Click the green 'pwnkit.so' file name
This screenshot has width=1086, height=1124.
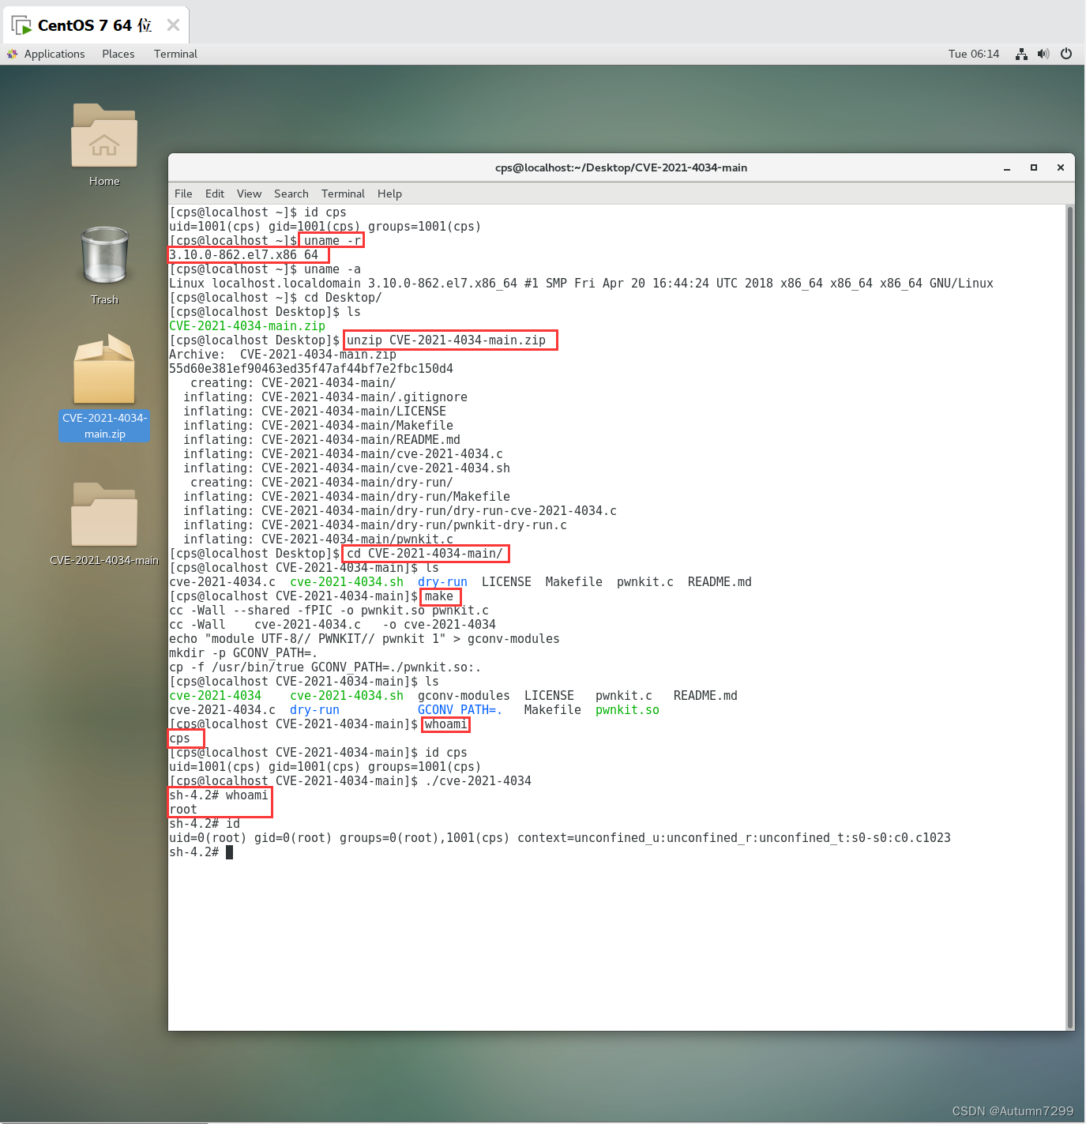click(x=627, y=710)
